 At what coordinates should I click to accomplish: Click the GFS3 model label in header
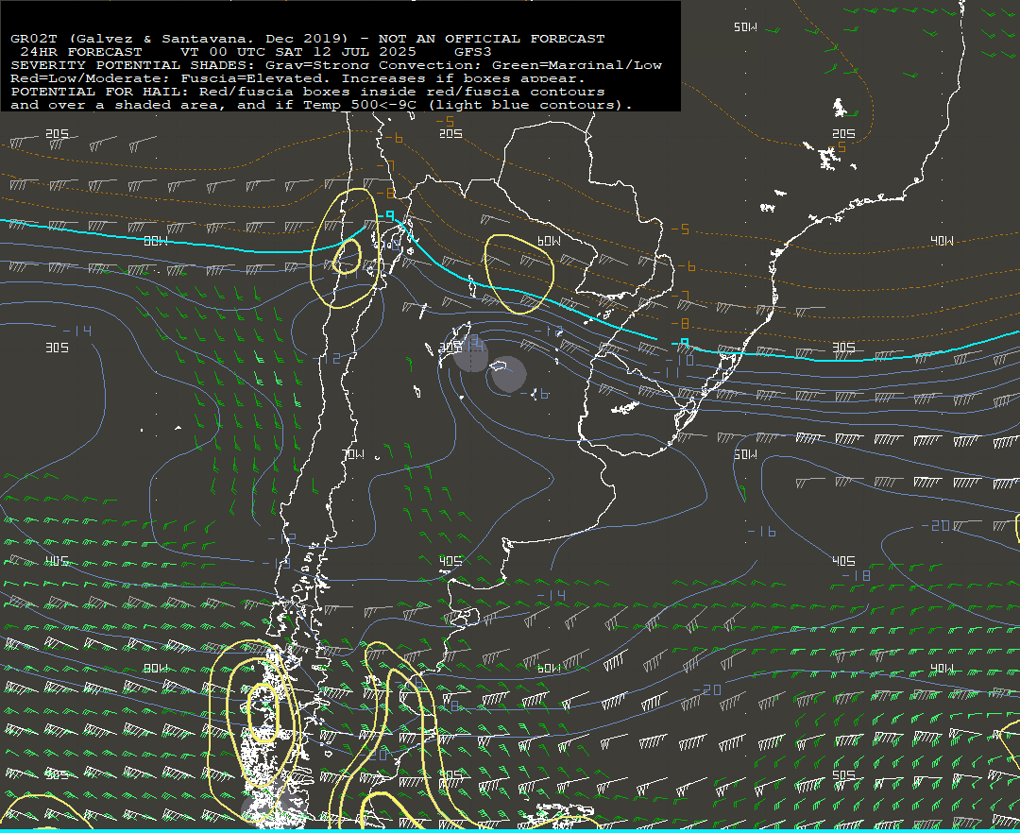(472, 52)
